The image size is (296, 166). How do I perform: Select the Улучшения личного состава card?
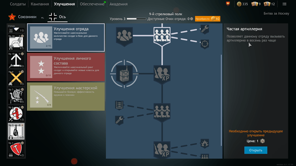click(x=66, y=67)
